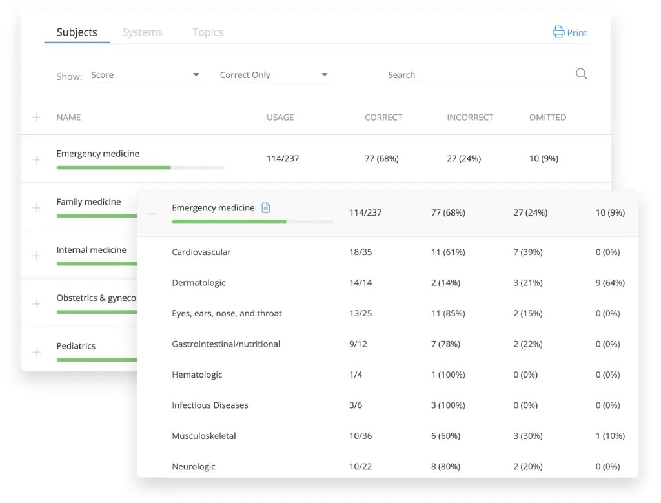Expand the Emergency medicine subject row
661x503 pixels.
[x=36, y=159]
